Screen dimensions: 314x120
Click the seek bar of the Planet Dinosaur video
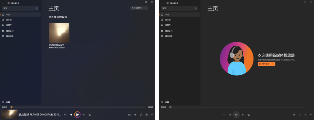click(x=78, y=107)
